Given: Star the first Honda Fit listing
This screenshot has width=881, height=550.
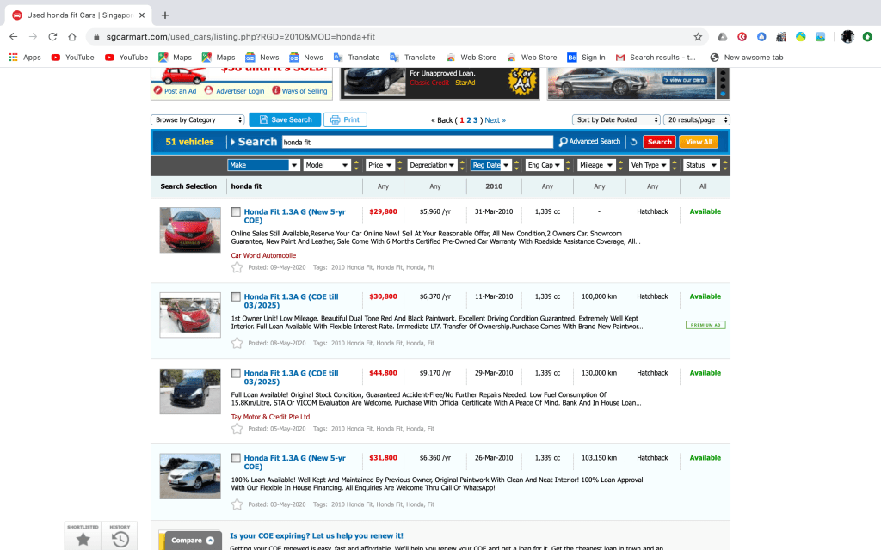Looking at the screenshot, I should pos(237,267).
